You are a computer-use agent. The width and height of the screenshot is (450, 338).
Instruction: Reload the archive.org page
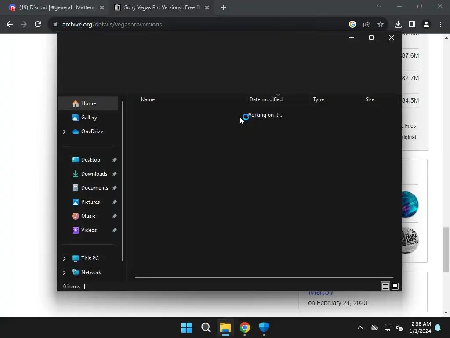click(x=38, y=25)
